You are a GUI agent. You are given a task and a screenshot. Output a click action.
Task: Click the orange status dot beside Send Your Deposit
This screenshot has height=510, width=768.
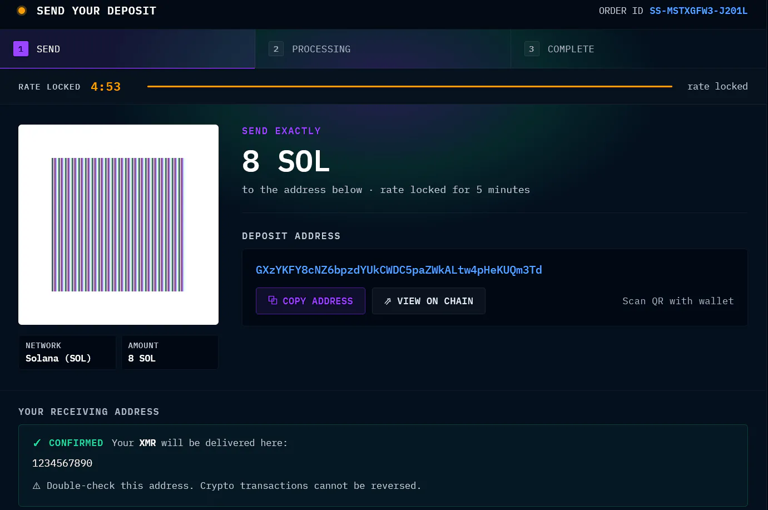tap(22, 11)
